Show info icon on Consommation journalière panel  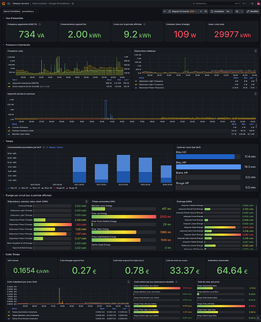(44, 147)
